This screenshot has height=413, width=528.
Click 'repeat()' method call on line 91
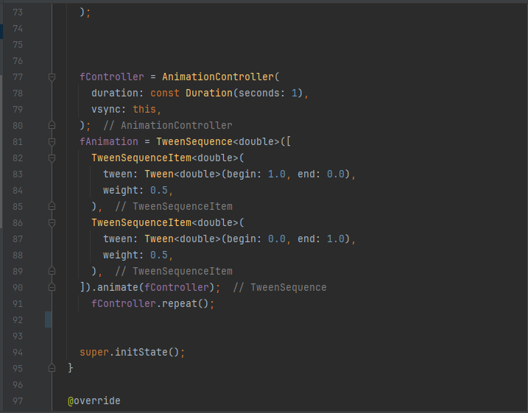click(186, 303)
